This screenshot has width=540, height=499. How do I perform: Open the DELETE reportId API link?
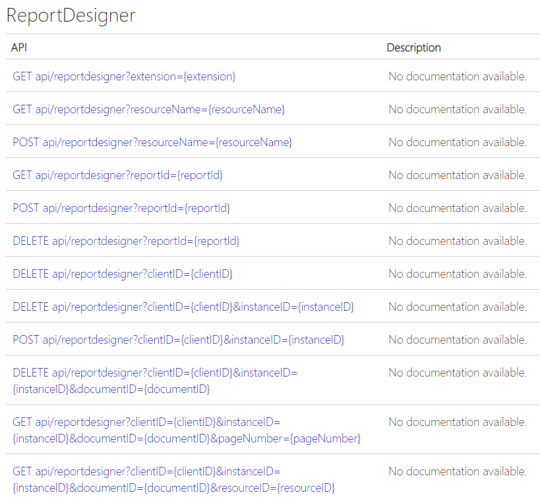click(126, 241)
